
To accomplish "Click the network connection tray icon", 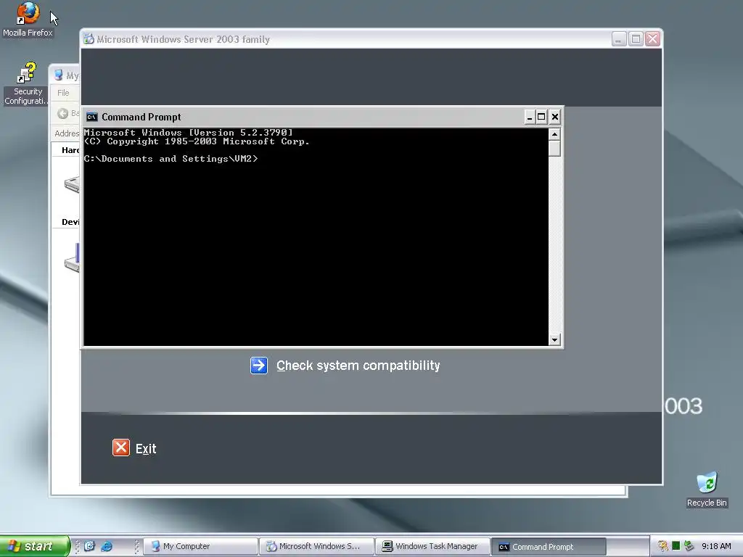I will point(689,546).
